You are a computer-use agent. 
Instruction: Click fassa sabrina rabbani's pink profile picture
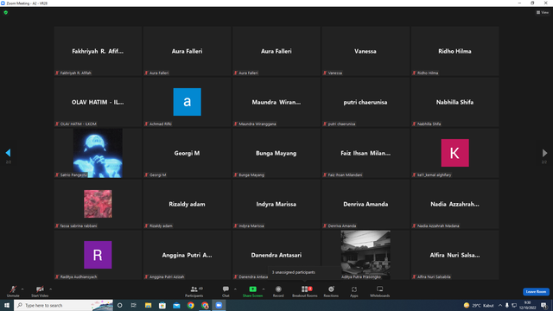[x=98, y=204]
